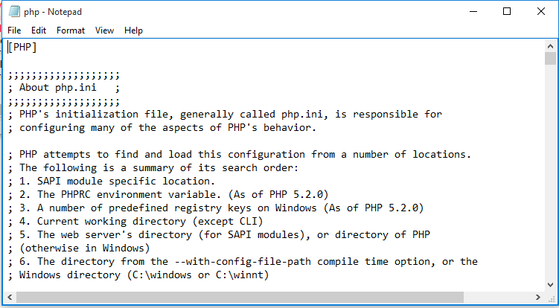
Task: Click the Notepad app icon in title bar
Action: 14,11
